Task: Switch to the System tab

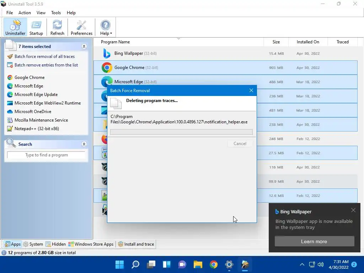Action: click(33, 244)
